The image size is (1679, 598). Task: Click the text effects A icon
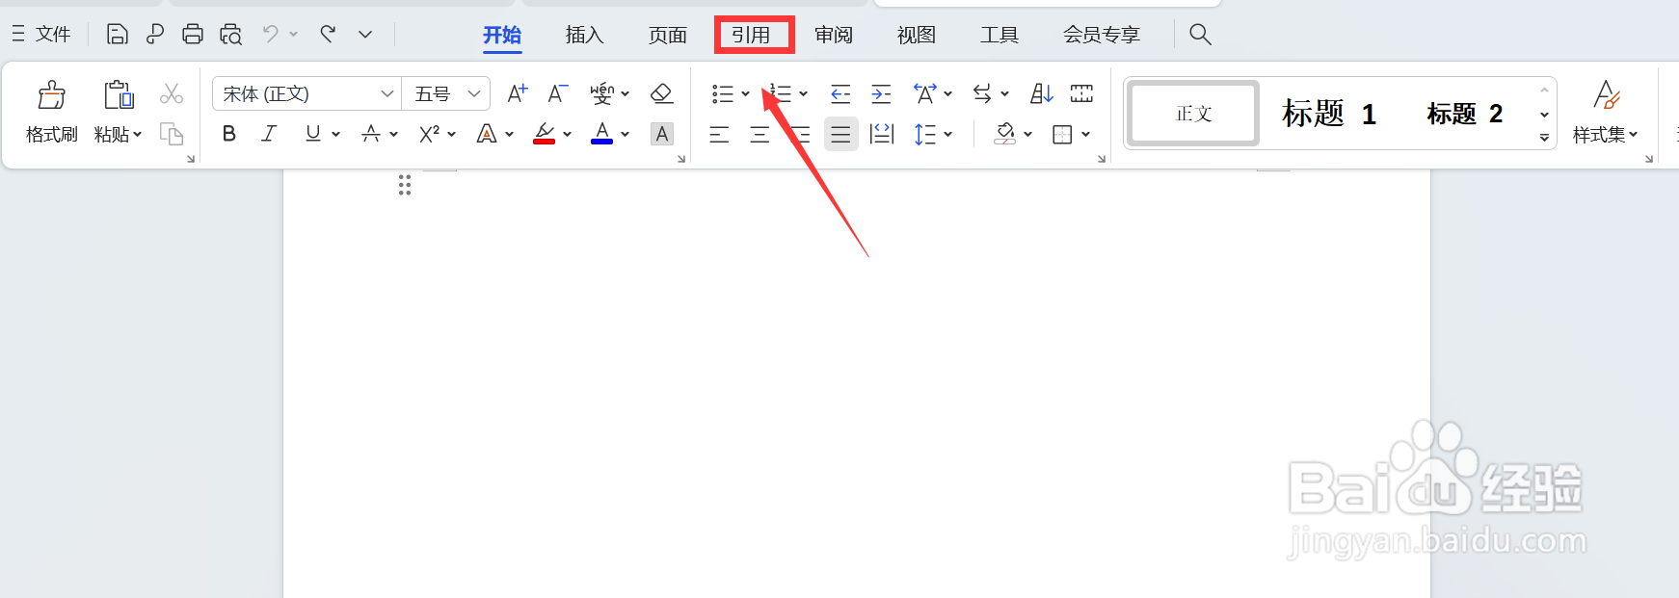(x=487, y=134)
